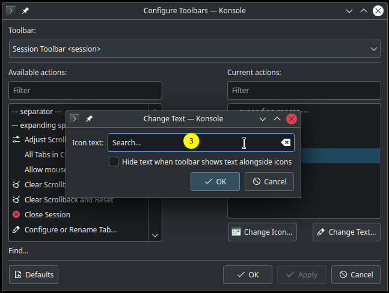Screen dimensions: 389x293
Task: Maximize Configure Toolbars window chevron
Action: click(x=364, y=11)
